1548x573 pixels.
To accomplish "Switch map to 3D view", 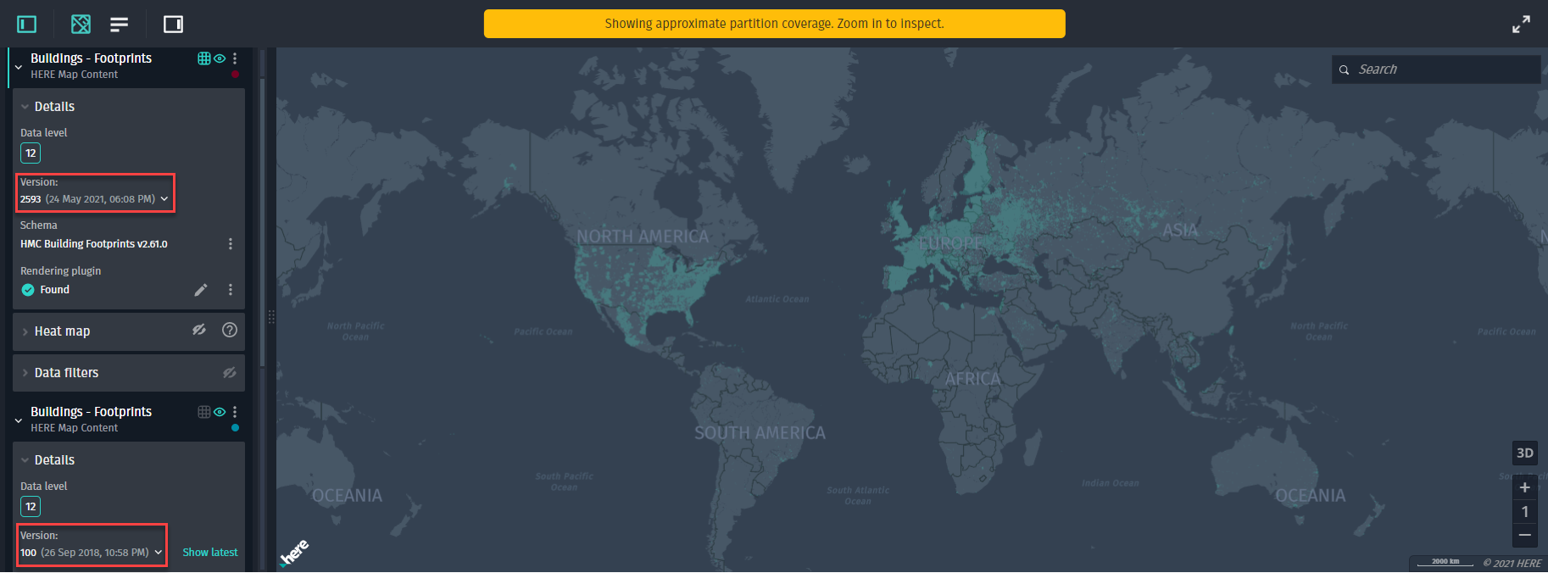I will tap(1524, 453).
